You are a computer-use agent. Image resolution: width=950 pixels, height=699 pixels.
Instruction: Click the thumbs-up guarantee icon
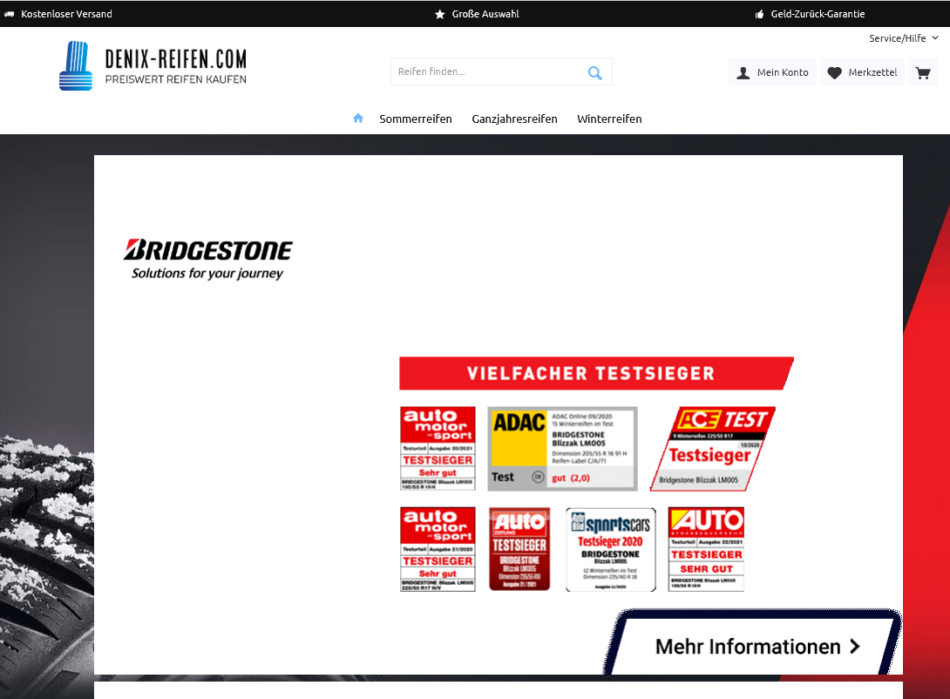click(x=759, y=14)
